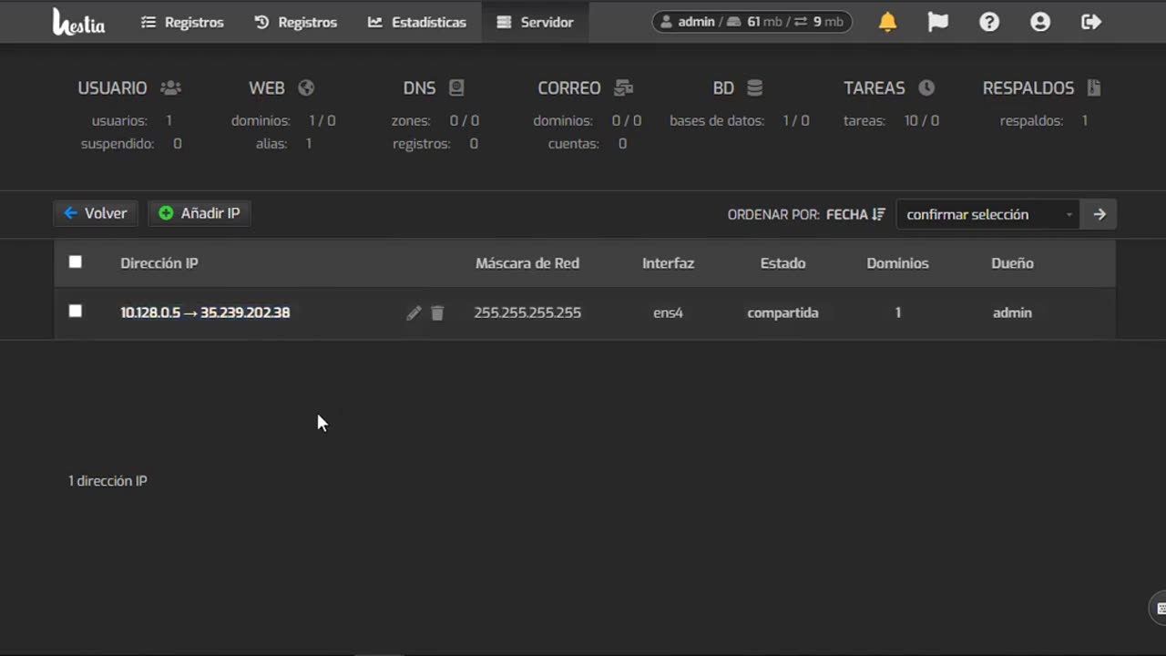This screenshot has height=656, width=1166.
Task: Click the 'ORDENAR POR:' label
Action: pos(773,214)
